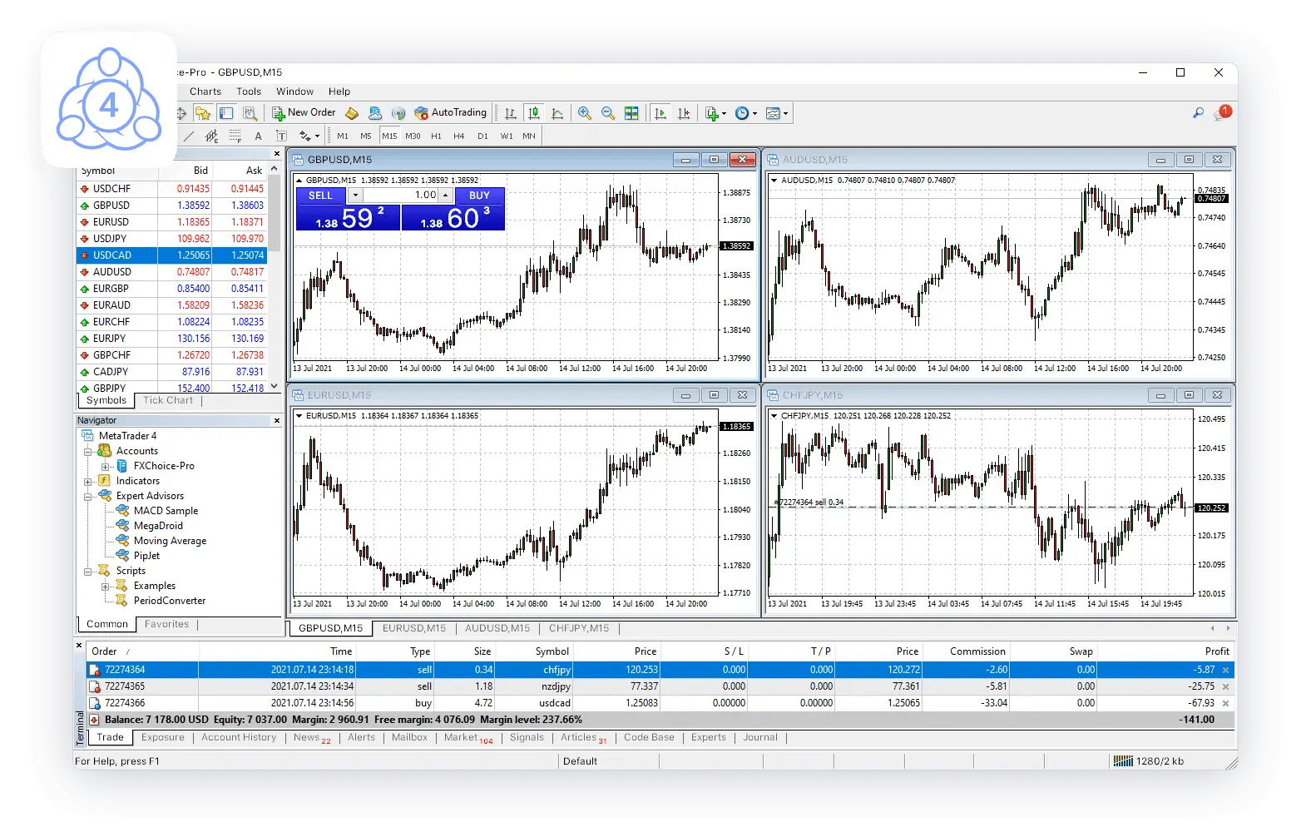Close the nzdjpy order 72274365
Screen dimensions: 1311x832
(x=1225, y=686)
